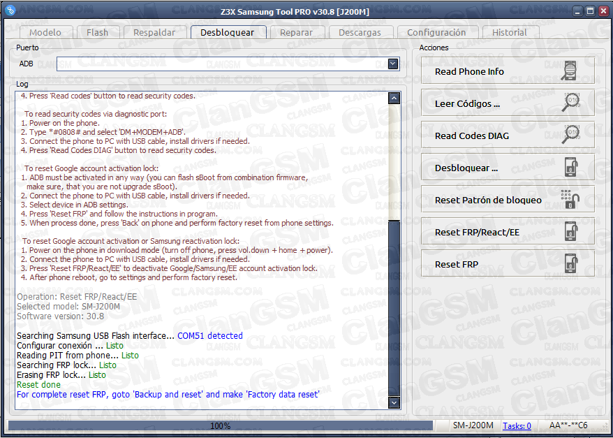Click the magnifier icon beside Leer Códigos
This screenshot has height=438, width=613.
[x=570, y=103]
